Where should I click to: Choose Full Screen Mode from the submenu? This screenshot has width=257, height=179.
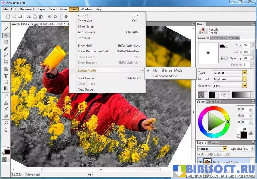pos(165,76)
